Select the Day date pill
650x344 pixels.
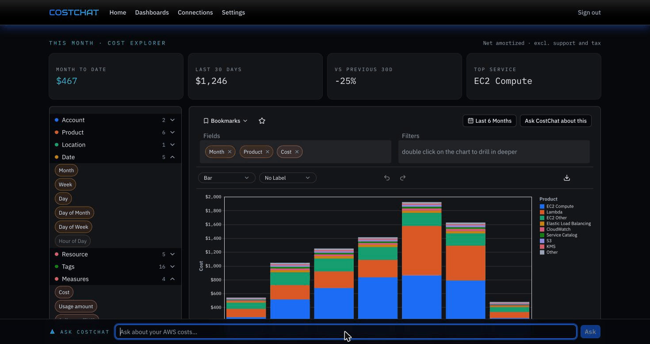(x=63, y=198)
